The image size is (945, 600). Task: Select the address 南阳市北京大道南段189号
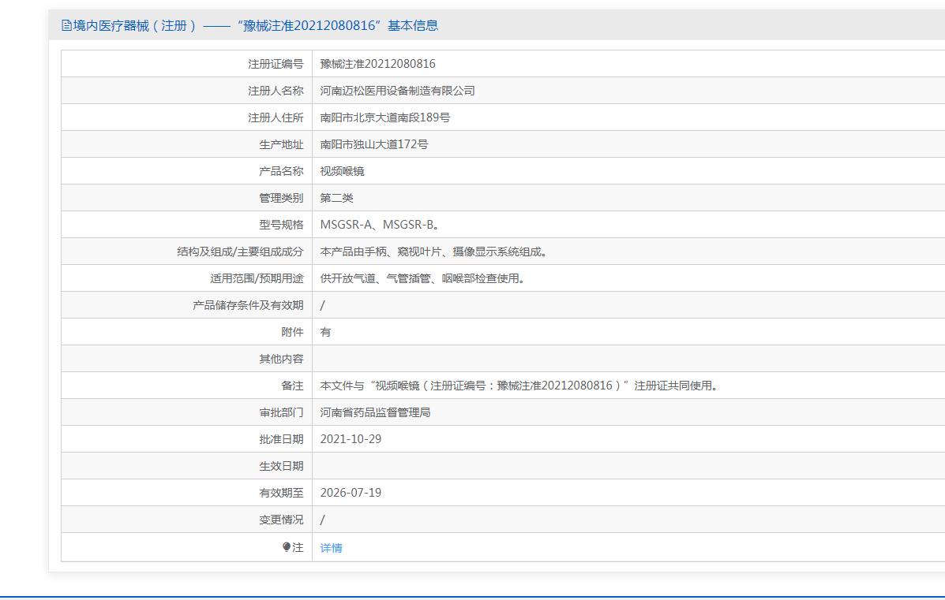point(384,117)
